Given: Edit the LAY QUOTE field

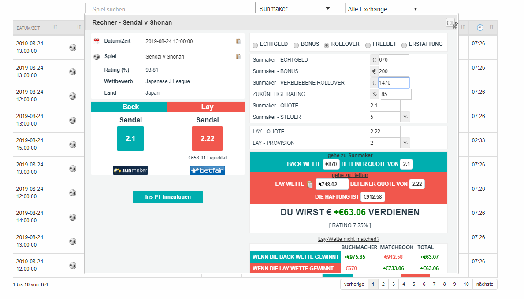Looking at the screenshot, I should tap(385, 132).
